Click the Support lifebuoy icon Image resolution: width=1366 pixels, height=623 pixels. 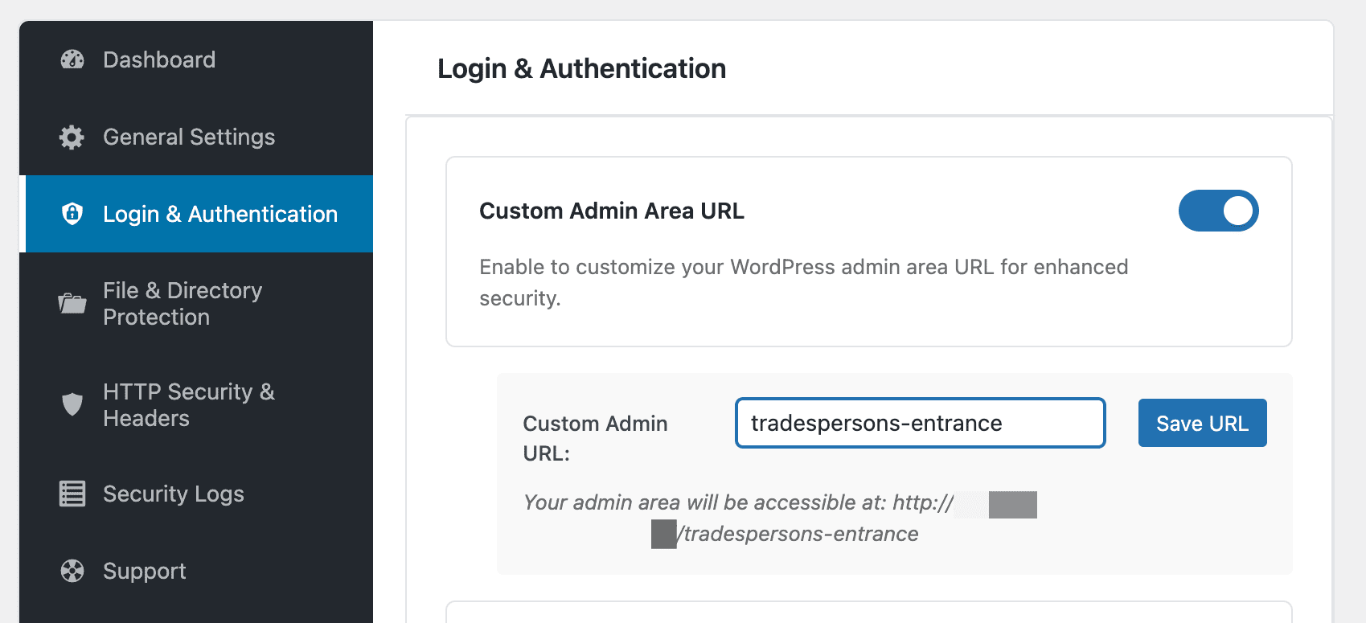[x=72, y=571]
